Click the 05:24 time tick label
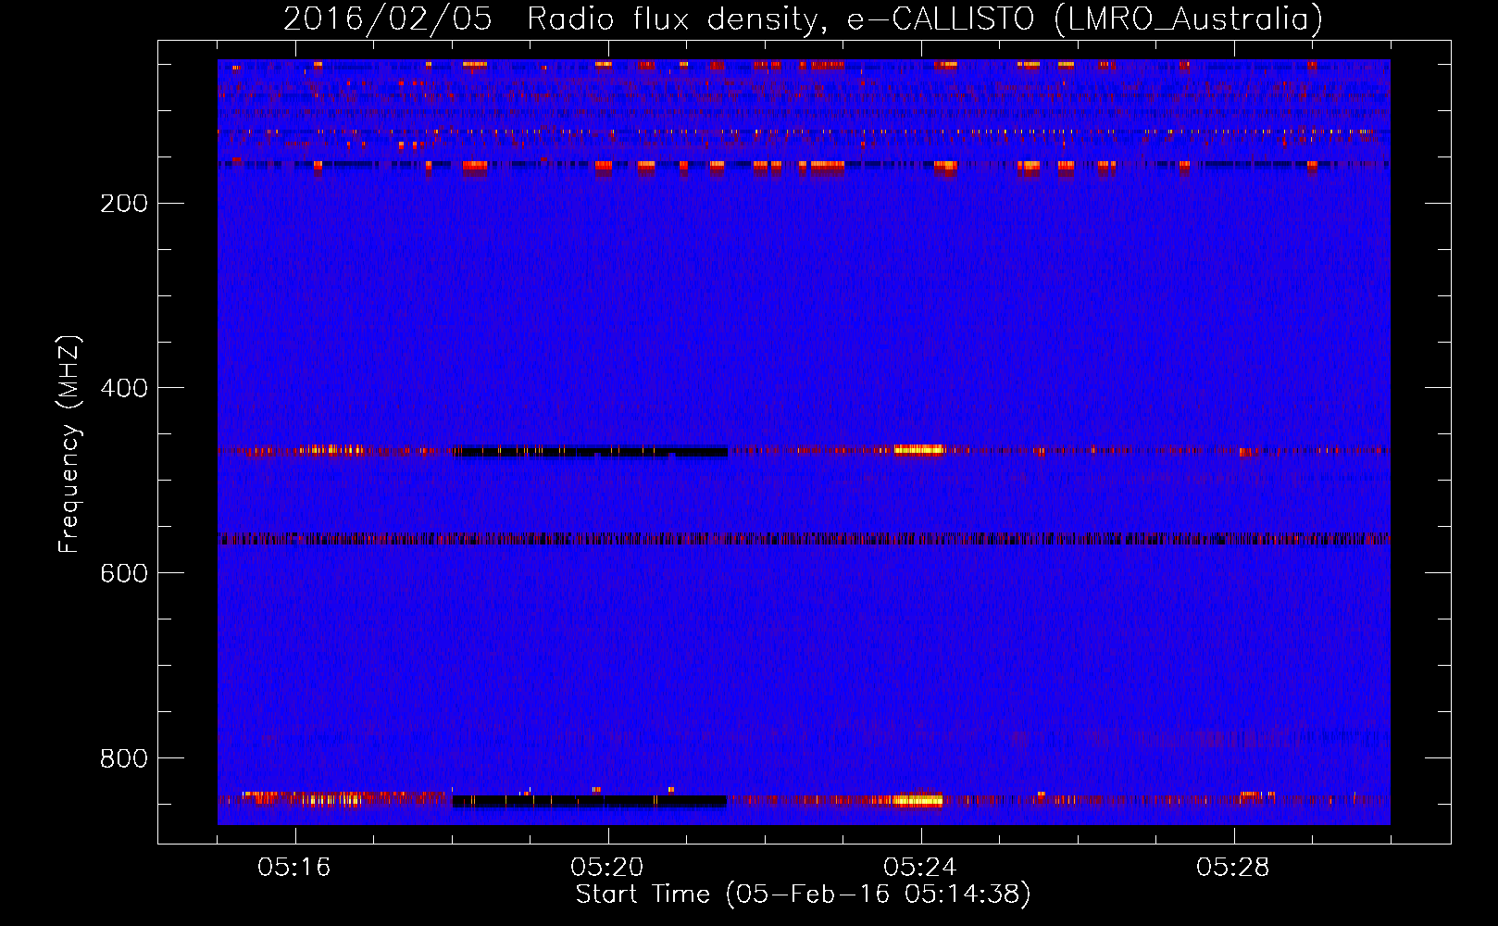Image resolution: width=1498 pixels, height=926 pixels. [x=920, y=868]
